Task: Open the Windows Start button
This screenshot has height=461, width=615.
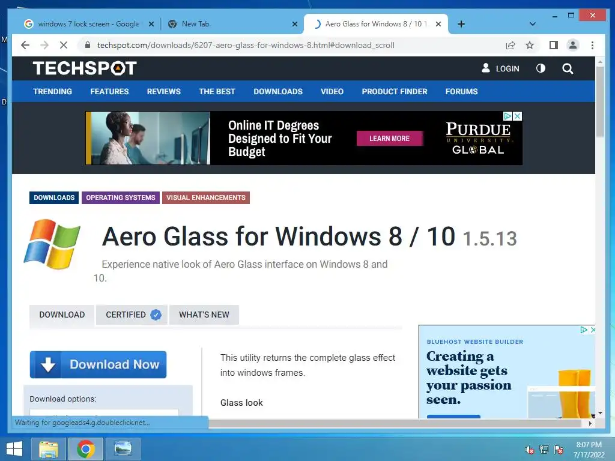Action: pyautogui.click(x=14, y=449)
